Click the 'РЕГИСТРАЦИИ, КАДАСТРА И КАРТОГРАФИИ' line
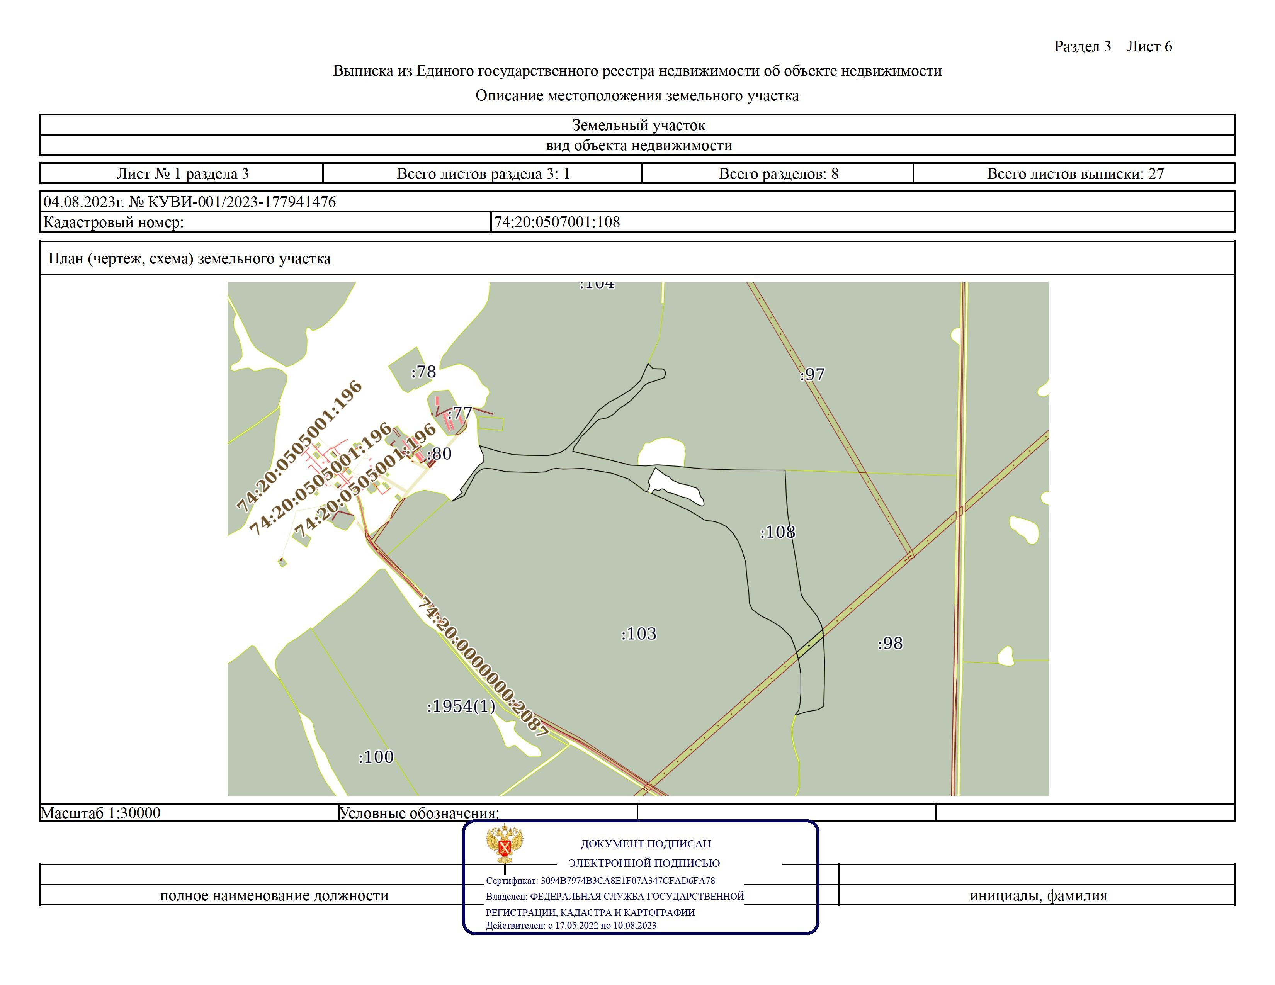The image size is (1275, 985). pyautogui.click(x=590, y=913)
